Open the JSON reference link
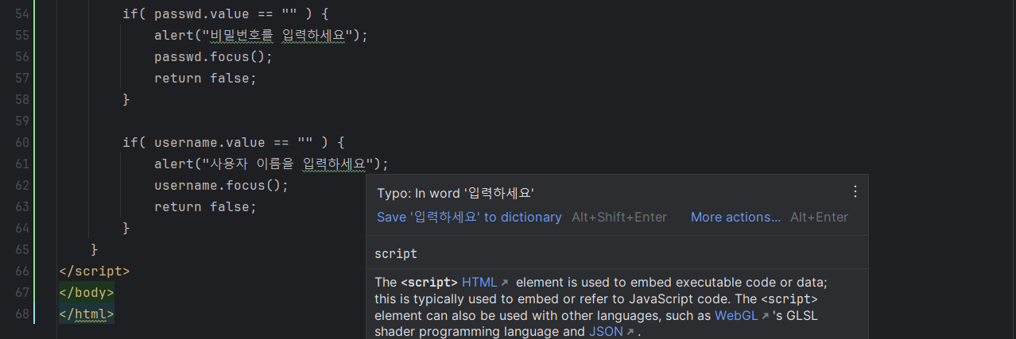Screen dimensions: 1016x339 (x=611, y=332)
